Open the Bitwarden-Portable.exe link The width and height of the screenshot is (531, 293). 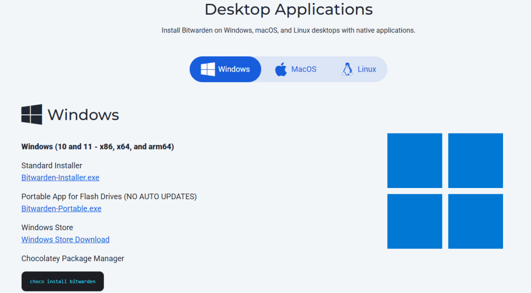pyautogui.click(x=61, y=209)
